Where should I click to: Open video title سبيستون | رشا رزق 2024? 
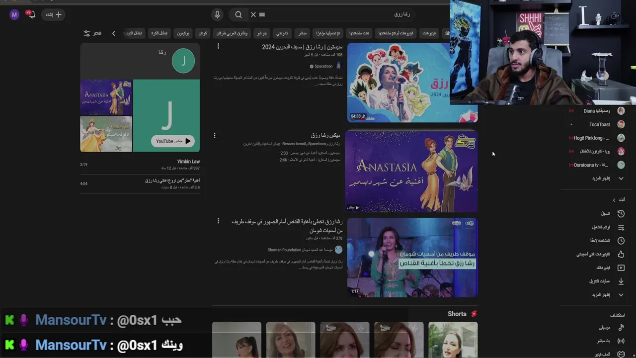tap(302, 47)
